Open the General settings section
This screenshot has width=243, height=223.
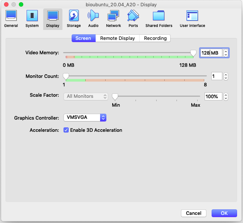11,19
